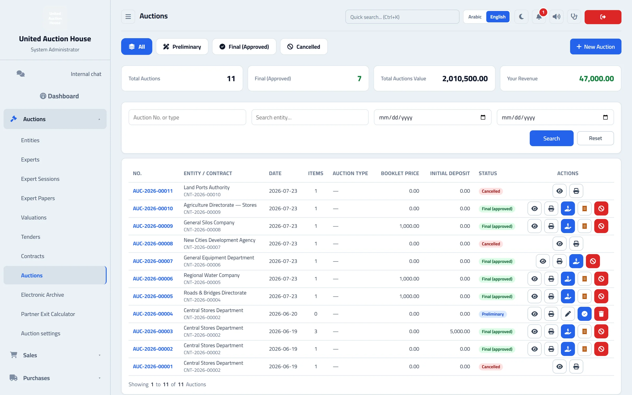Open auction link AUC-2026-00003
Image resolution: width=632 pixels, height=395 pixels.
click(153, 331)
